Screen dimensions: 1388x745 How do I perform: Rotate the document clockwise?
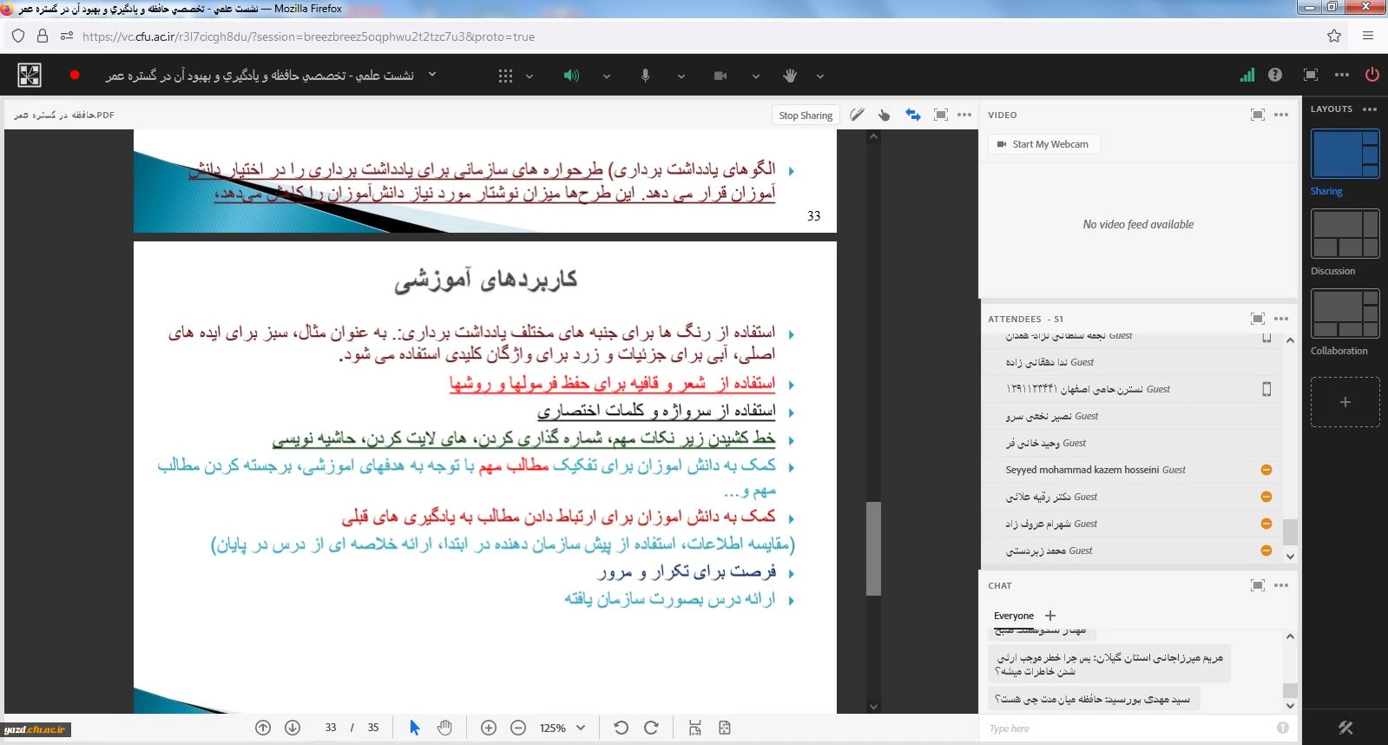[651, 728]
